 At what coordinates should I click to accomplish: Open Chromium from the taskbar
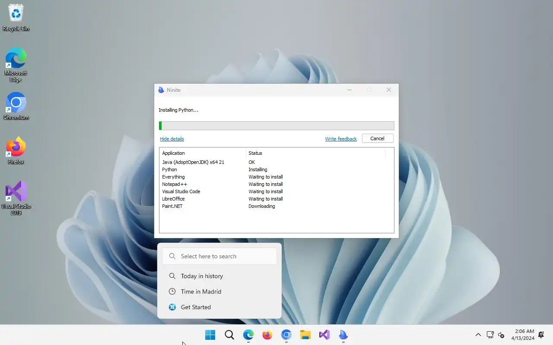coord(286,335)
